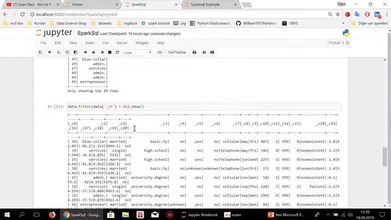Open the File menu
This screenshot has width=391, height=220.
pyautogui.click(x=43, y=43)
